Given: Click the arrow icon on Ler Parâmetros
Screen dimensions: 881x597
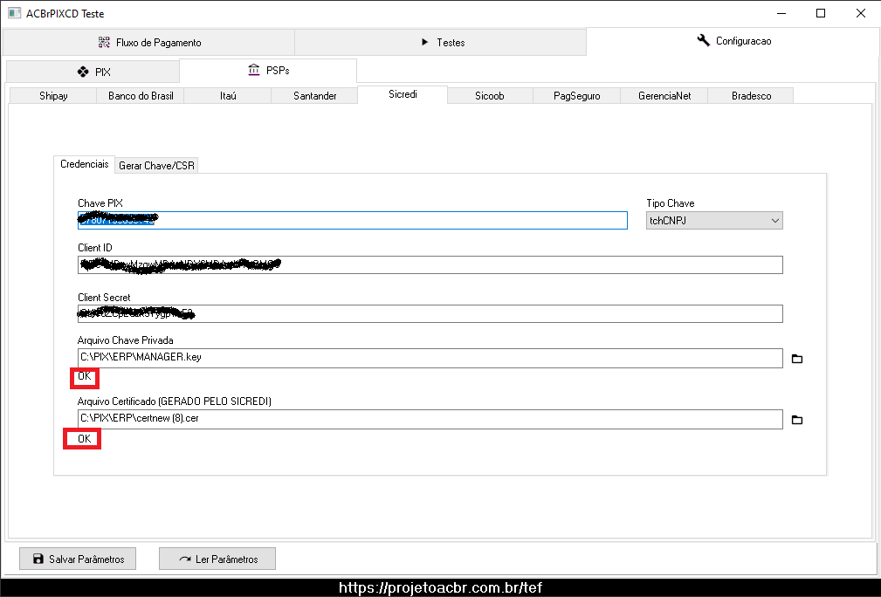Looking at the screenshot, I should point(185,559).
